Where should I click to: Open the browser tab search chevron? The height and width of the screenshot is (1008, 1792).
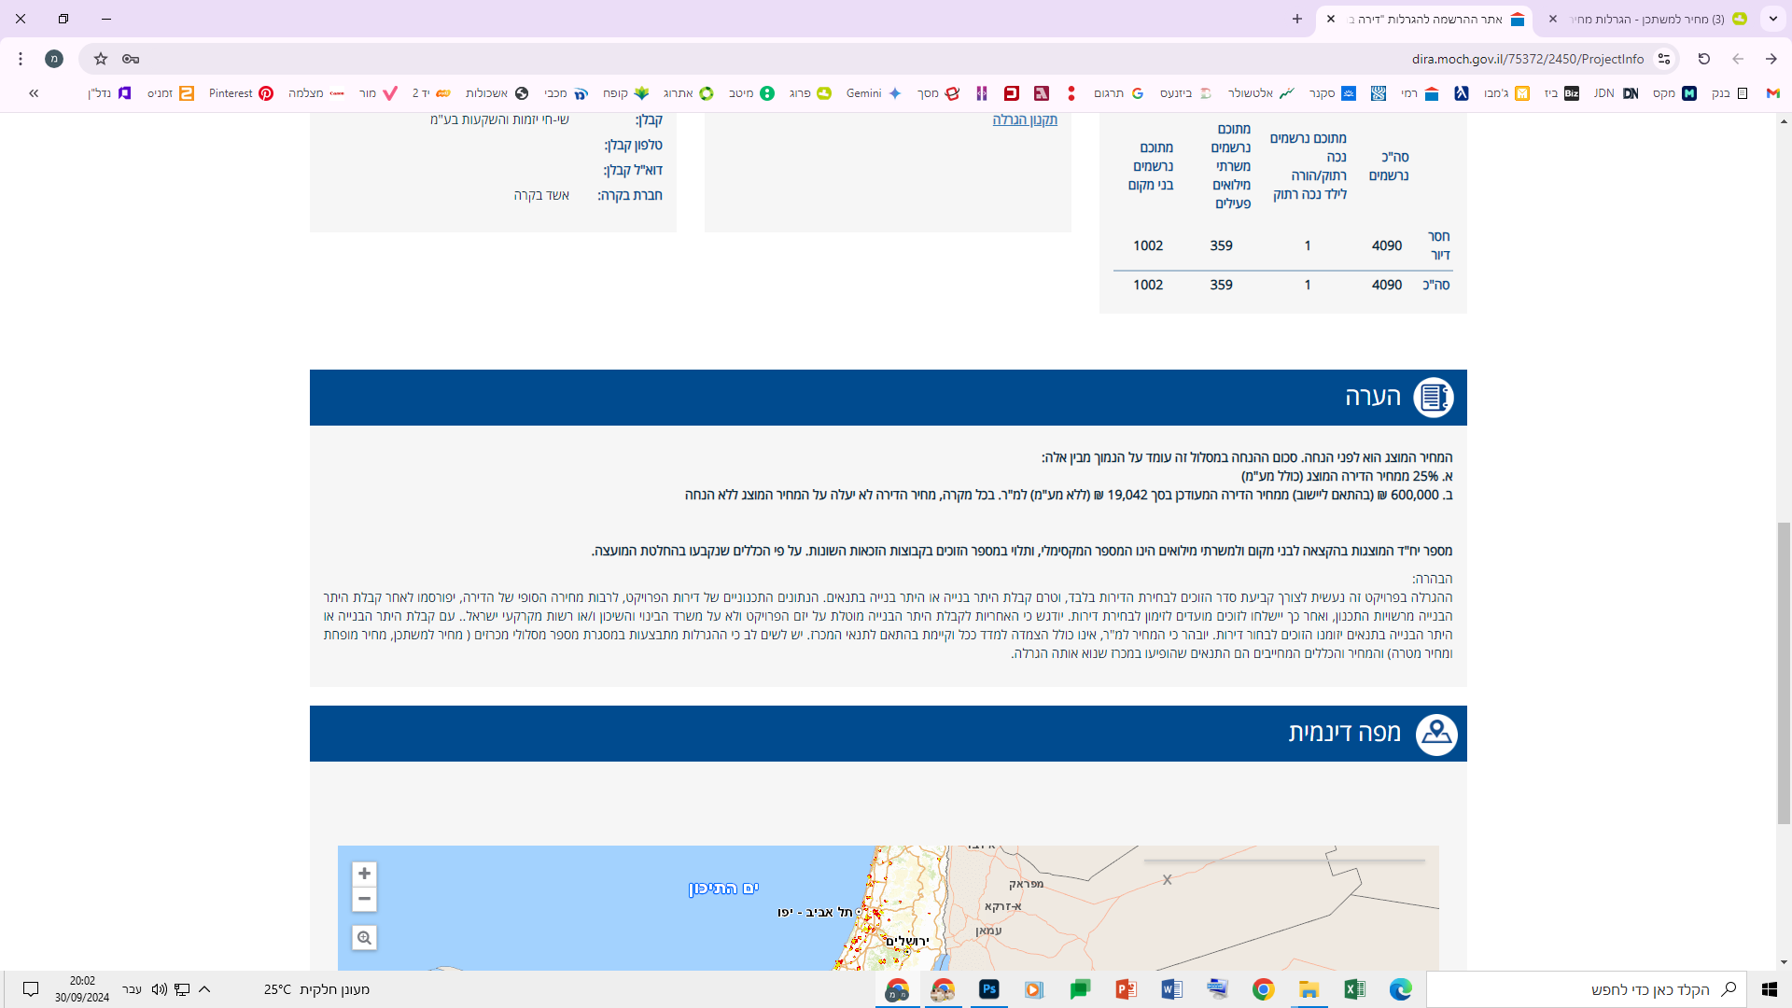1772,19
